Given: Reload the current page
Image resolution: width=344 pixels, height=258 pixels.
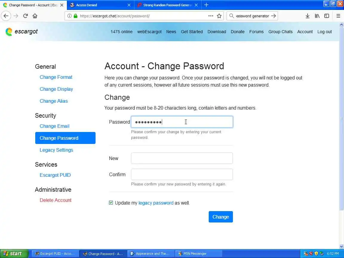Looking at the screenshot, I should tap(25, 16).
